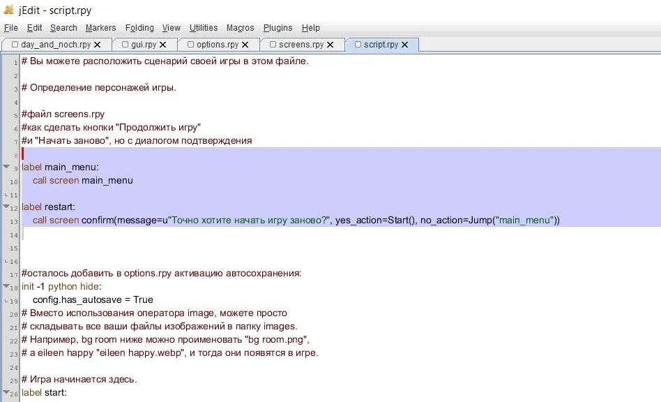Click the file icon on day_and_noch.rpy tab
This screenshot has width=661, height=402.
[x=15, y=44]
